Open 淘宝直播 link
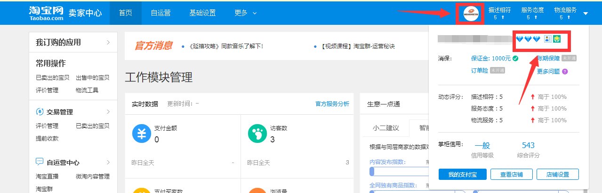The height and width of the screenshot is (193, 602). 47,177
